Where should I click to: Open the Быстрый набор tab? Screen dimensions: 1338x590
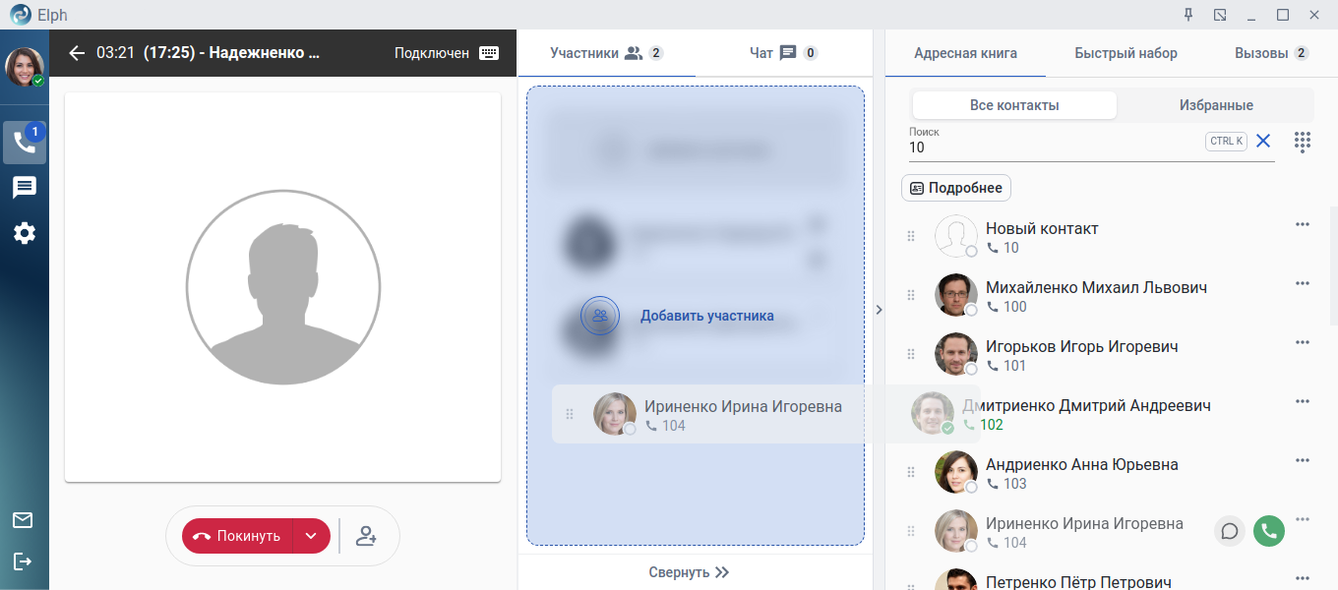1125,53
